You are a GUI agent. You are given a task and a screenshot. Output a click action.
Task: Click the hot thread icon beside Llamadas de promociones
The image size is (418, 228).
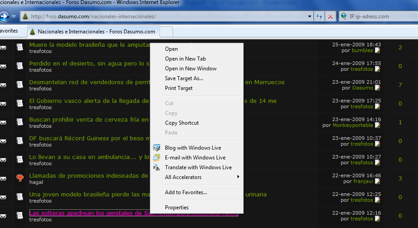(x=20, y=178)
